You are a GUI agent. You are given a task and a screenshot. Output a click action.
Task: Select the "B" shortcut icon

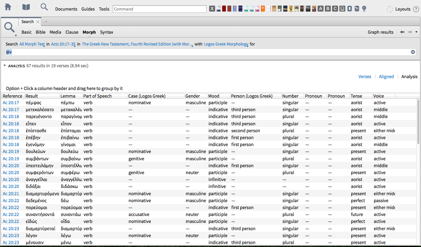click(x=327, y=8)
